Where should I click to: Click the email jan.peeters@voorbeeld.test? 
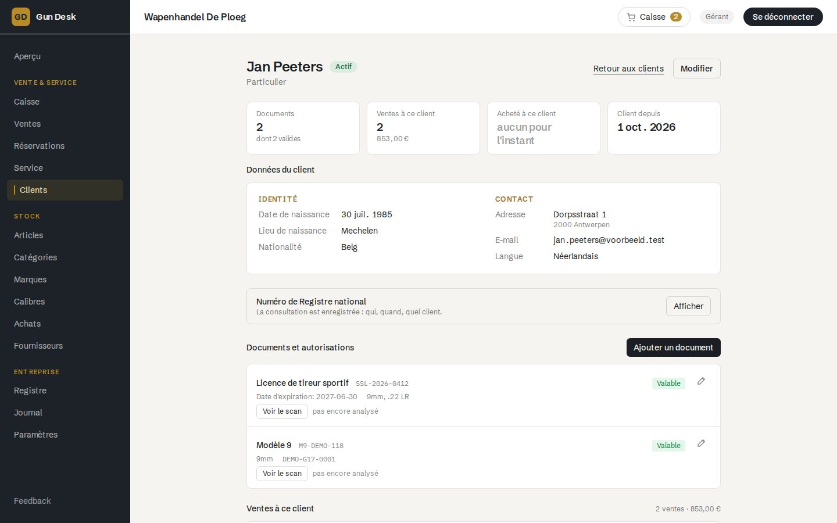(x=609, y=240)
